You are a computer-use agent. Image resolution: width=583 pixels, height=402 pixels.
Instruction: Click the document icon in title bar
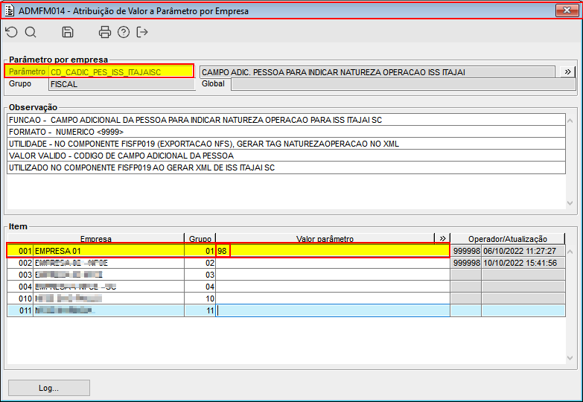tap(10, 10)
